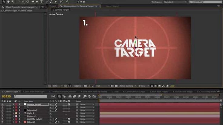Click the Brainstorm icon in timeline
The image size is (223, 125).
pyautogui.click(x=85, y=97)
